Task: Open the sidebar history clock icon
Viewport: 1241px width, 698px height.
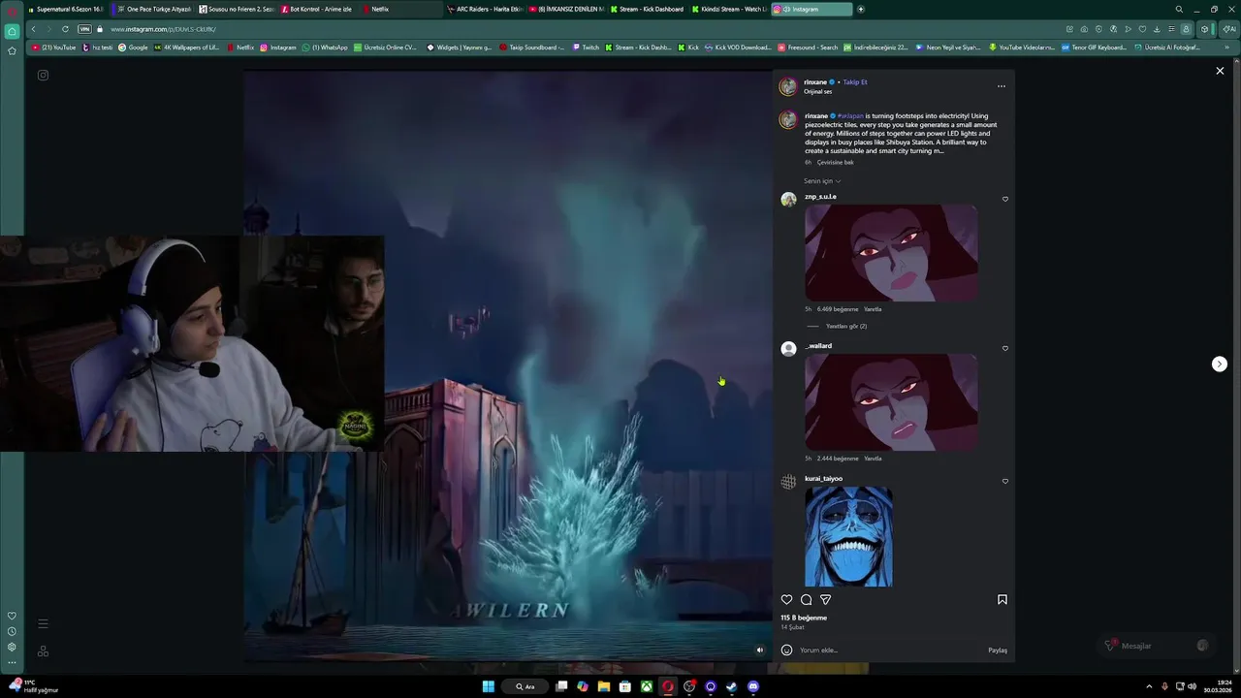Action: pos(12,631)
